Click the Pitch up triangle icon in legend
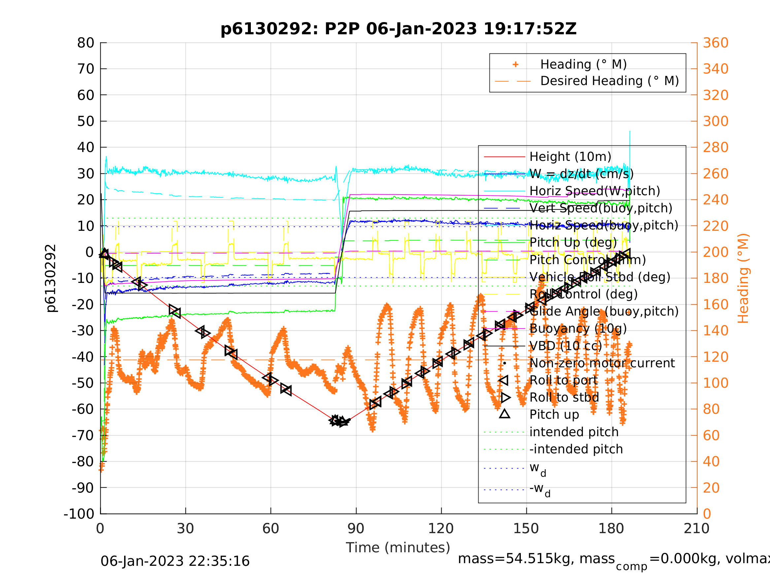Viewport: 770px width, 577px height. (504, 414)
